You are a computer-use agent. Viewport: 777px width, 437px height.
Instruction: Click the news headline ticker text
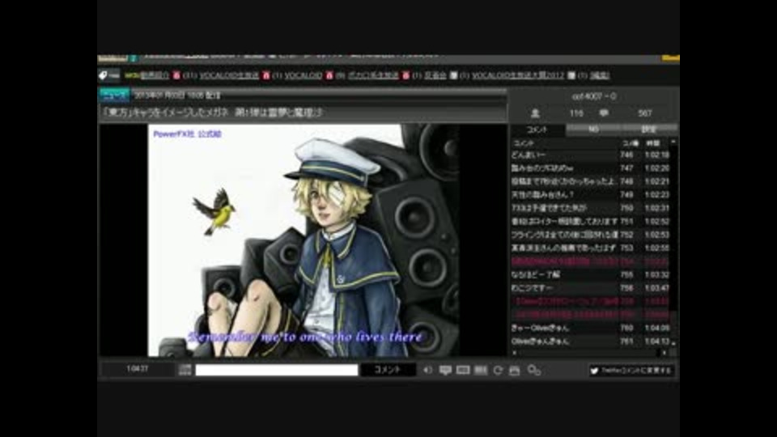212,112
